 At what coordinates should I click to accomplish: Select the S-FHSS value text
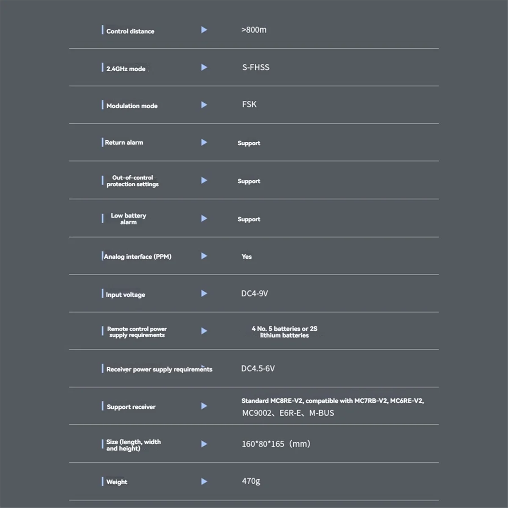click(x=256, y=67)
